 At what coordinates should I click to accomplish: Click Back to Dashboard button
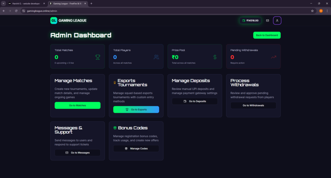[x=267, y=35]
